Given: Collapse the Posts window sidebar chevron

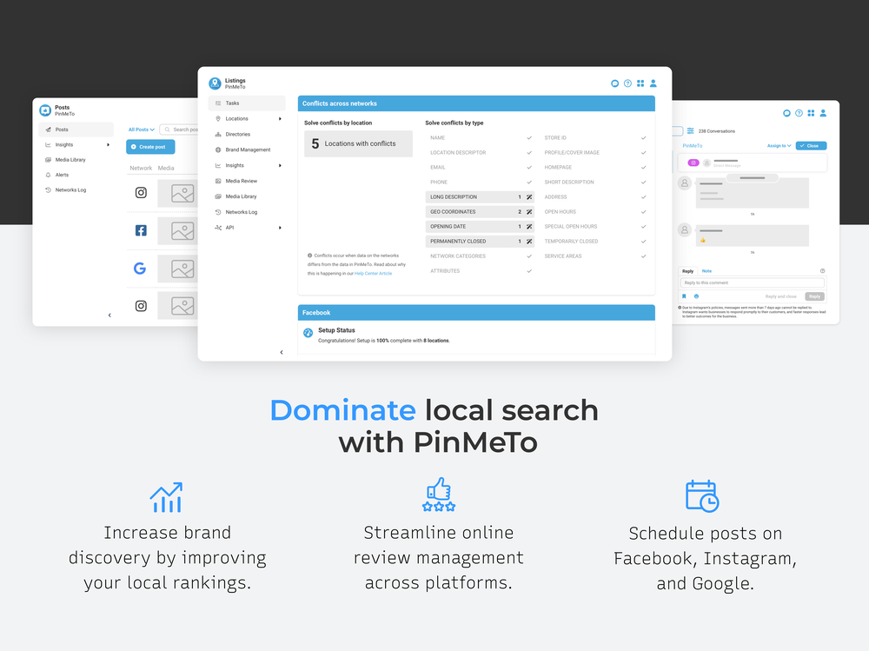Looking at the screenshot, I should point(109,315).
